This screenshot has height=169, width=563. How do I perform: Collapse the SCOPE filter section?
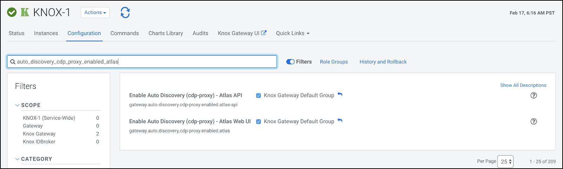pyautogui.click(x=18, y=105)
